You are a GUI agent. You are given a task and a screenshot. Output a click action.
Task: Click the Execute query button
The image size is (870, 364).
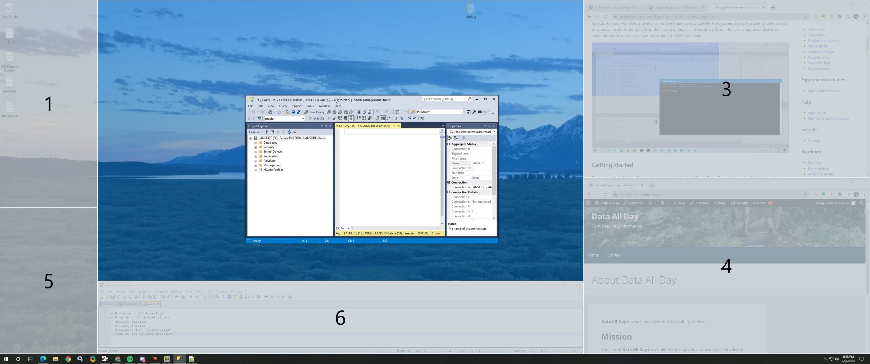[x=316, y=118]
